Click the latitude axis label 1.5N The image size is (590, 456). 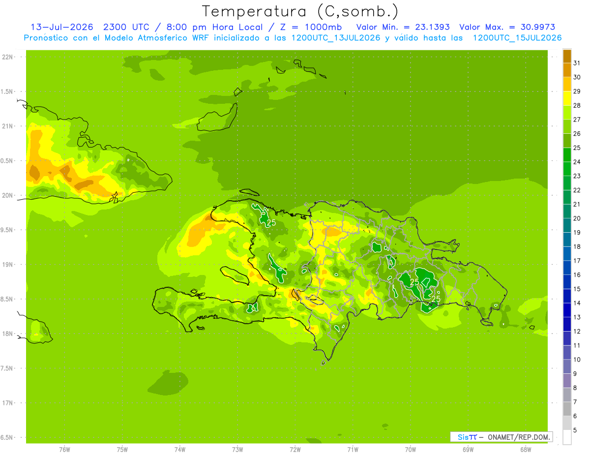[7, 91]
